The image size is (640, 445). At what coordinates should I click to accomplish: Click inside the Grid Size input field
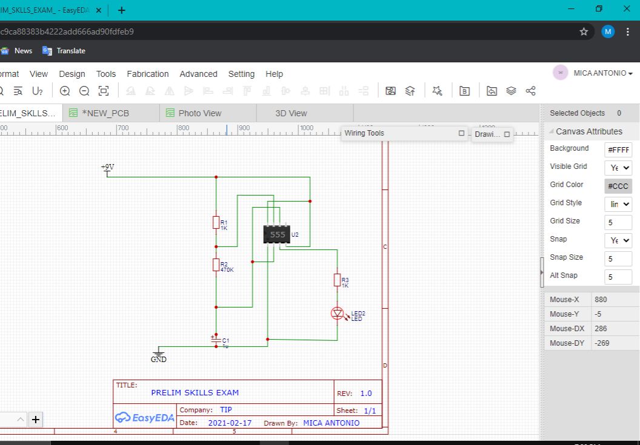[618, 222]
